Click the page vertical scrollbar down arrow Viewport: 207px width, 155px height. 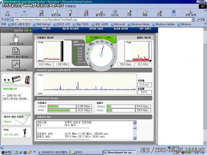(205, 143)
